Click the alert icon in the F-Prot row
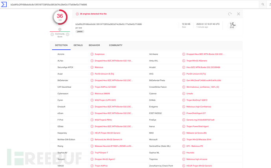 (92, 120)
